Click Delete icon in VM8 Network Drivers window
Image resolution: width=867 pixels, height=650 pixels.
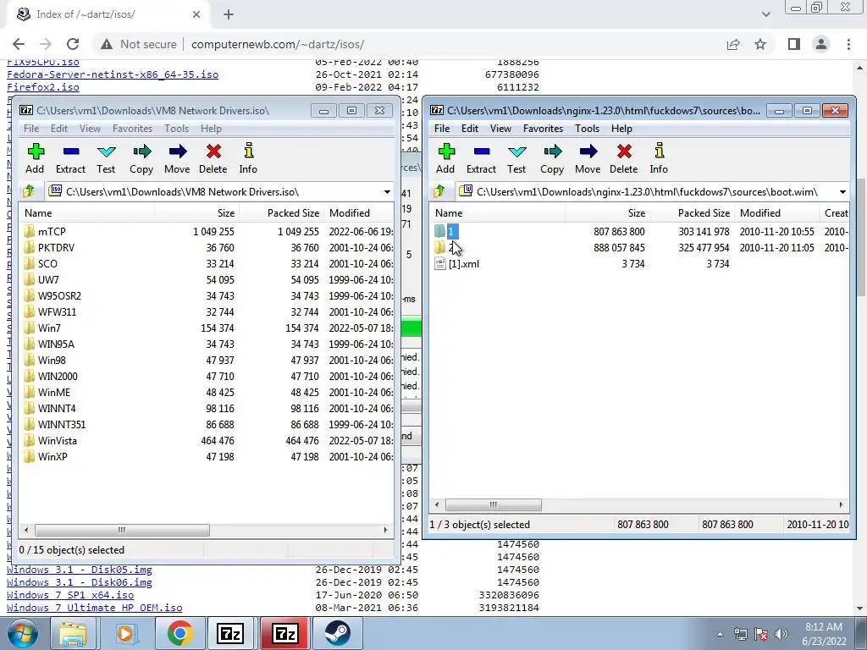pos(213,151)
